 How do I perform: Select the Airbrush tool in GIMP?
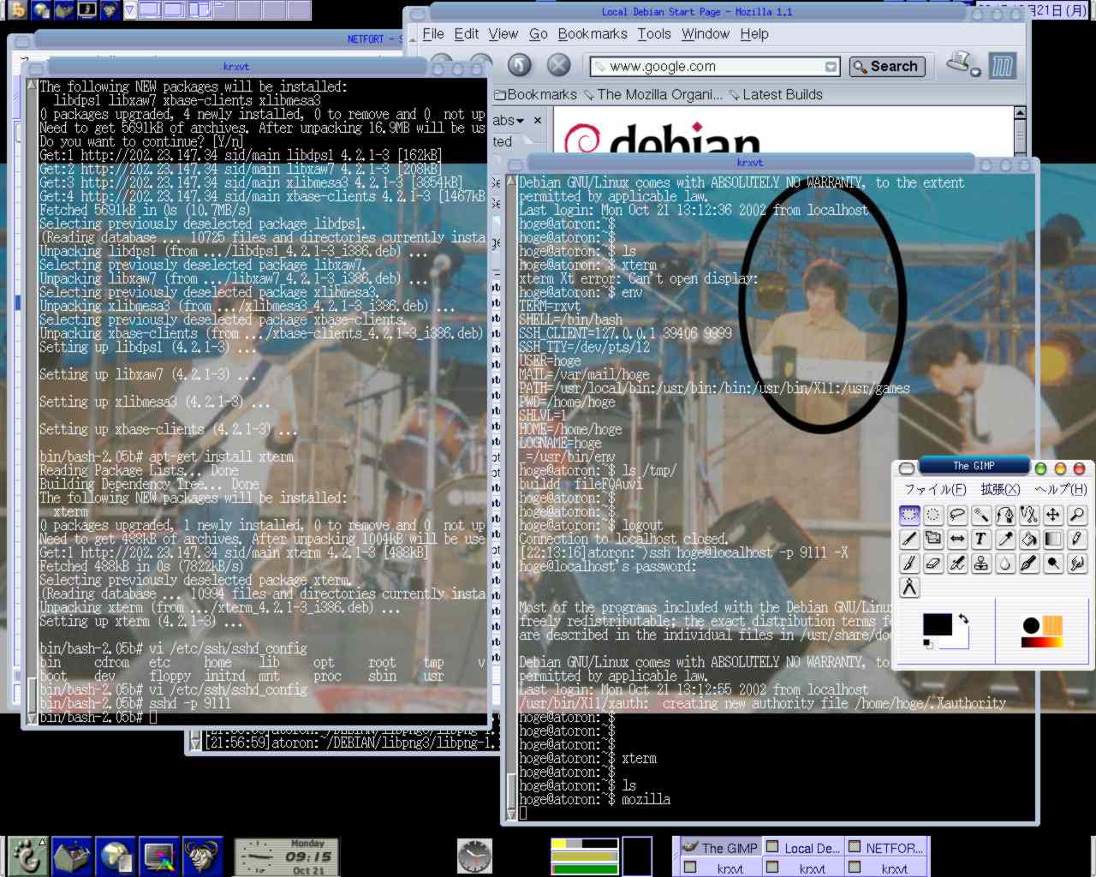tap(957, 563)
